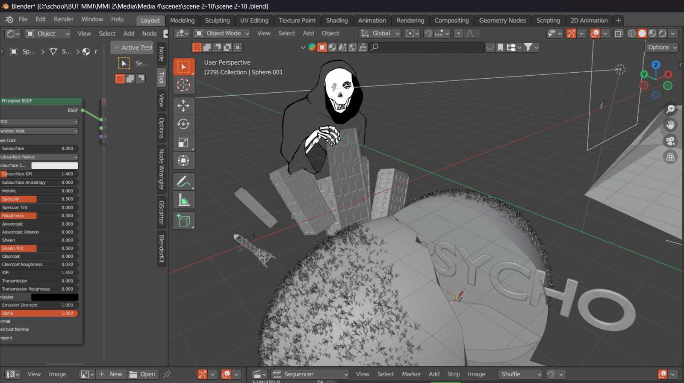
Task: Click the Roughness slider value
Action: pos(39,215)
